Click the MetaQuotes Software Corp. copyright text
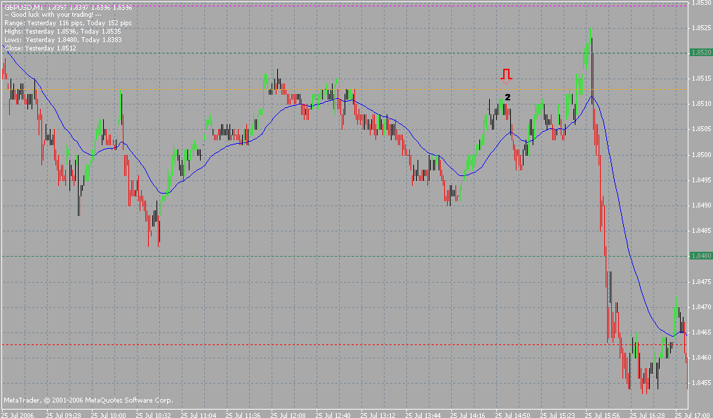713x418 pixels. click(x=88, y=400)
